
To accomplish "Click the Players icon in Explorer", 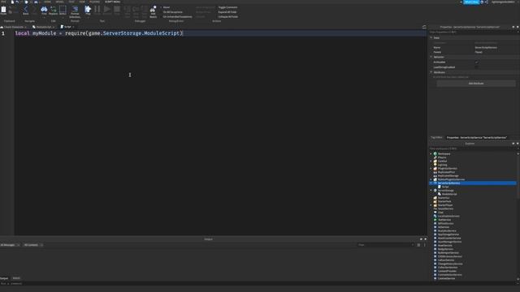I will tap(435, 157).
